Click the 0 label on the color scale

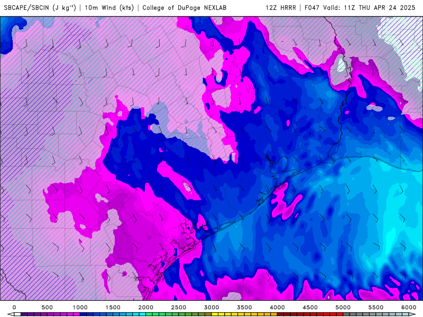[14, 307]
